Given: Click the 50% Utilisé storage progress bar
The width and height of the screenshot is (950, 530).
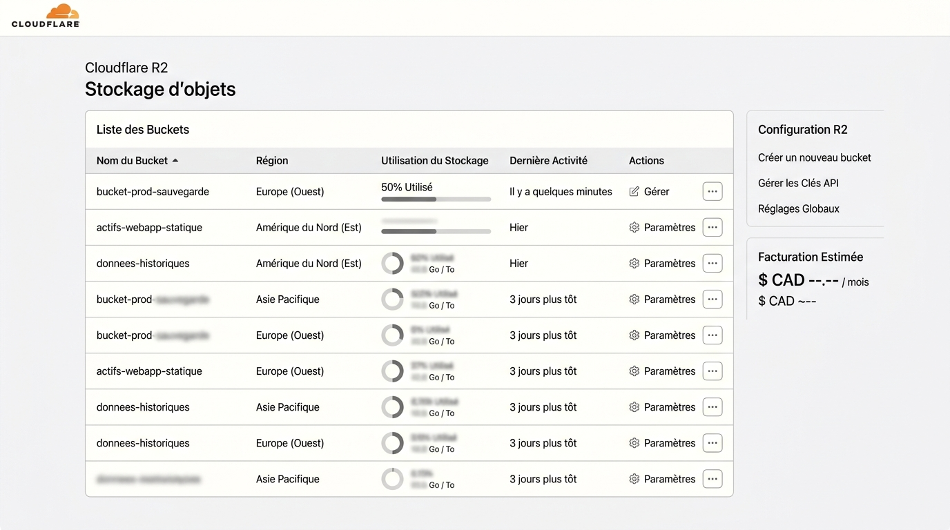Looking at the screenshot, I should tap(436, 199).
